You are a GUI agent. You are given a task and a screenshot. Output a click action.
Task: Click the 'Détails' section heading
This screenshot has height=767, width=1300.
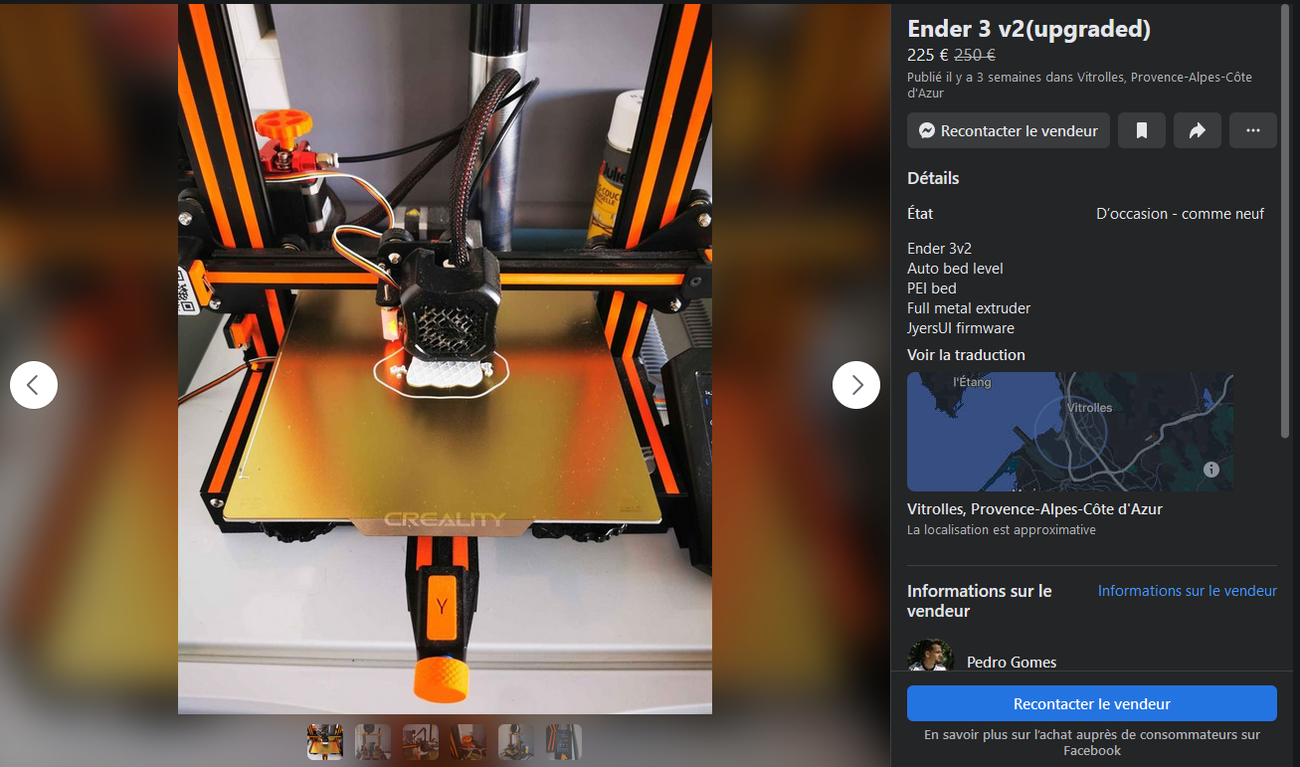[933, 178]
